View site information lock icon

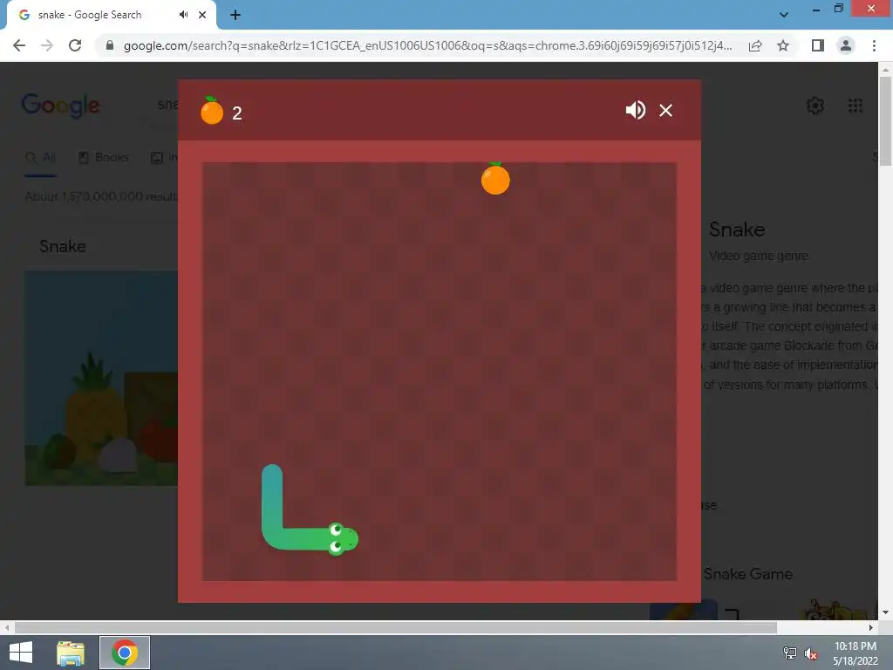click(x=109, y=45)
